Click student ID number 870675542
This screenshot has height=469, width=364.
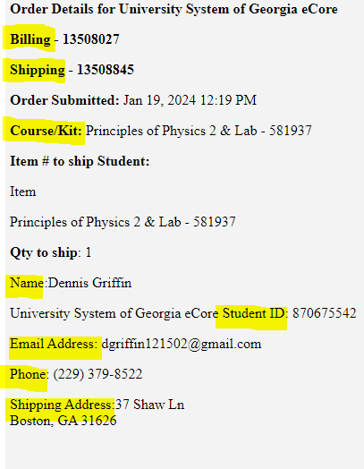pos(325,313)
